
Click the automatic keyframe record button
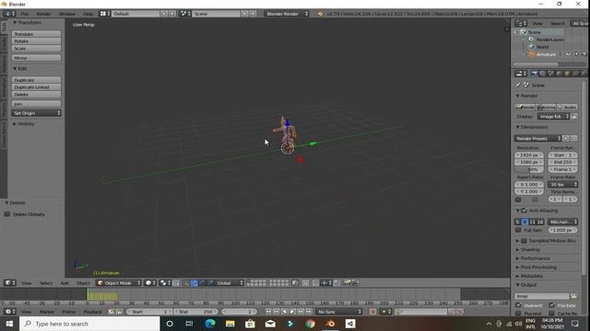pos(372,312)
